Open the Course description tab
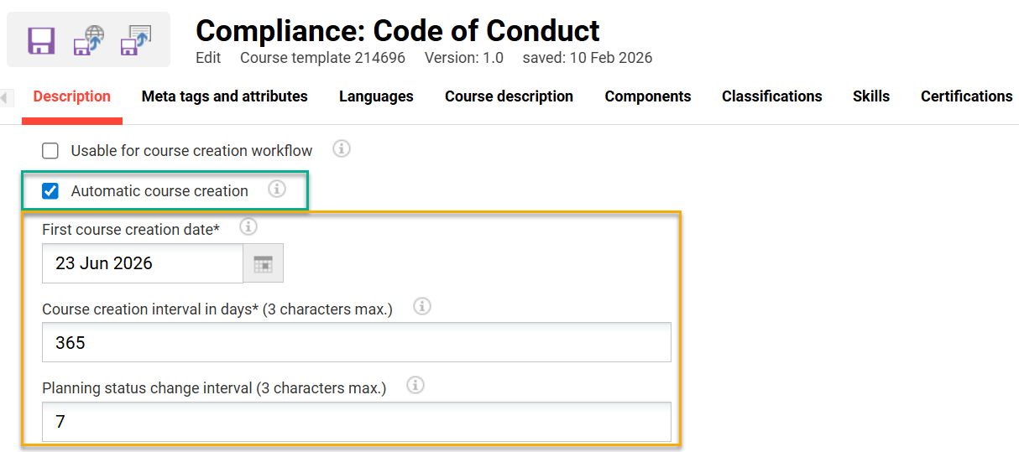This screenshot has width=1019, height=452. tap(509, 96)
